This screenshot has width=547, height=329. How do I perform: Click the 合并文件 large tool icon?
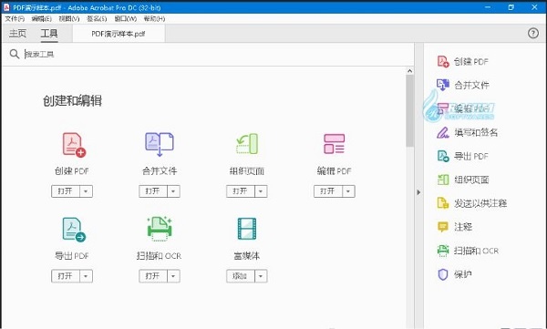pyautogui.click(x=160, y=144)
